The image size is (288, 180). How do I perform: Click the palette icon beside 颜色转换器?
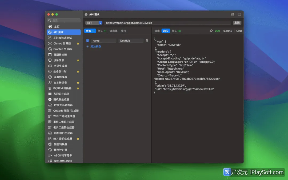[x=50, y=144]
